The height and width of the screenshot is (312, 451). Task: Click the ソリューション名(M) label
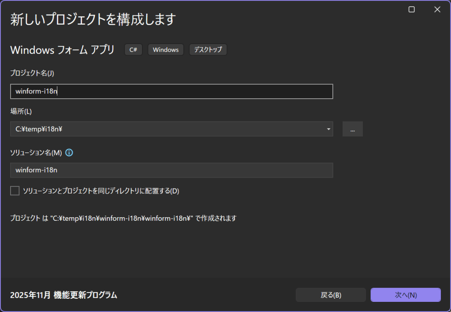(x=36, y=153)
